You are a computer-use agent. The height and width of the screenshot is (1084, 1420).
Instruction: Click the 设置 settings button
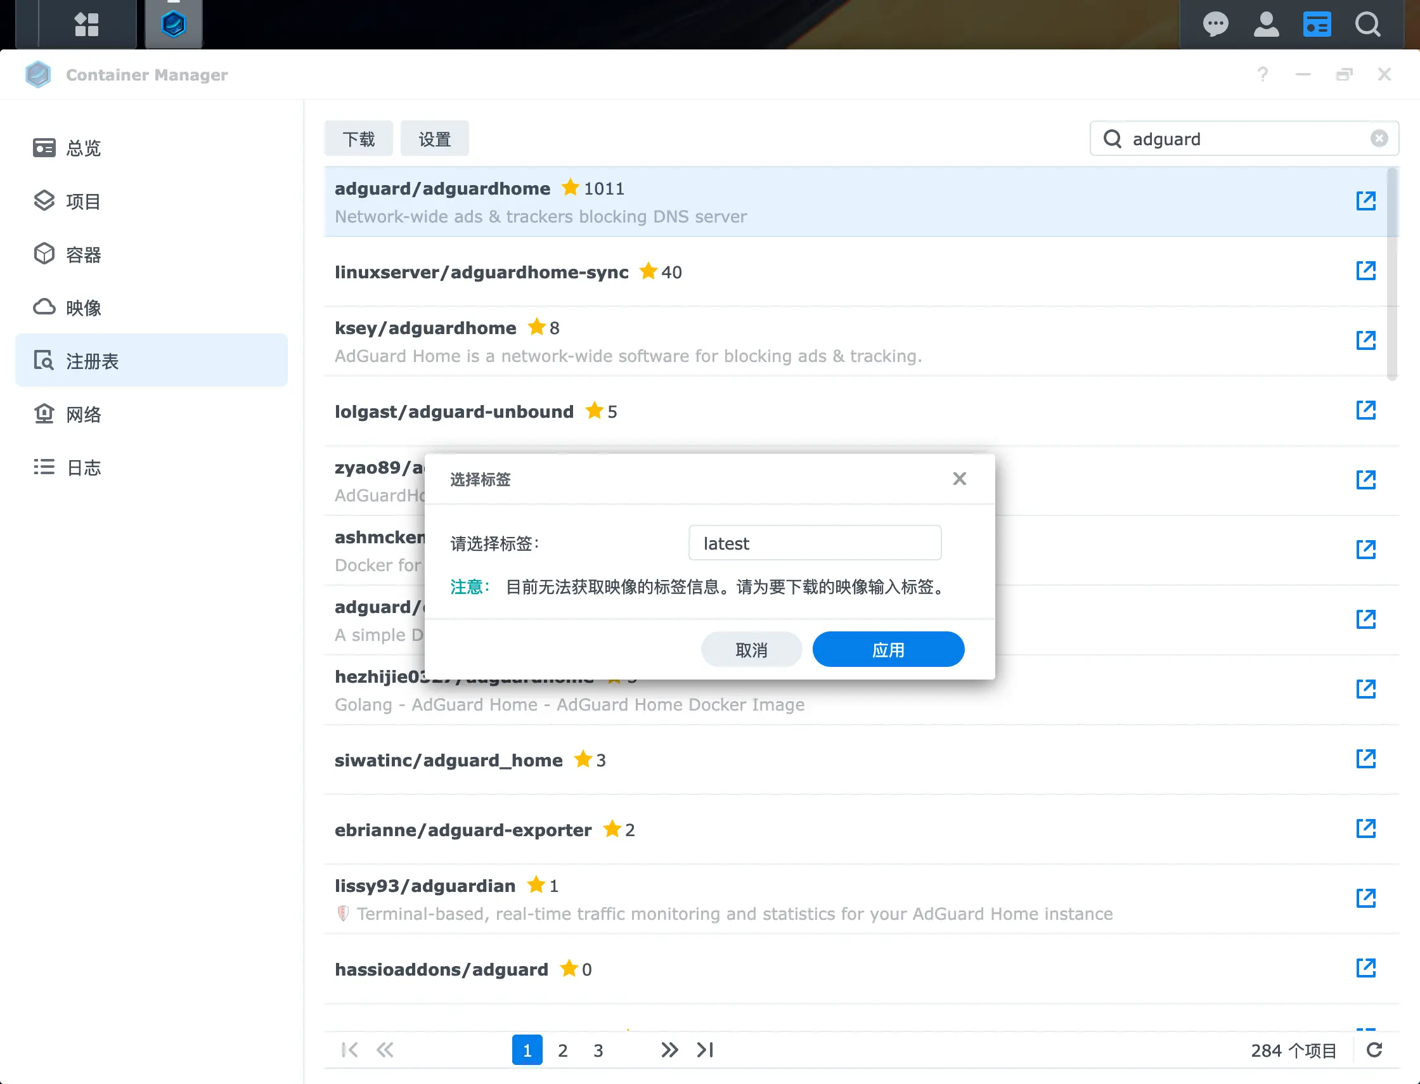tap(434, 138)
